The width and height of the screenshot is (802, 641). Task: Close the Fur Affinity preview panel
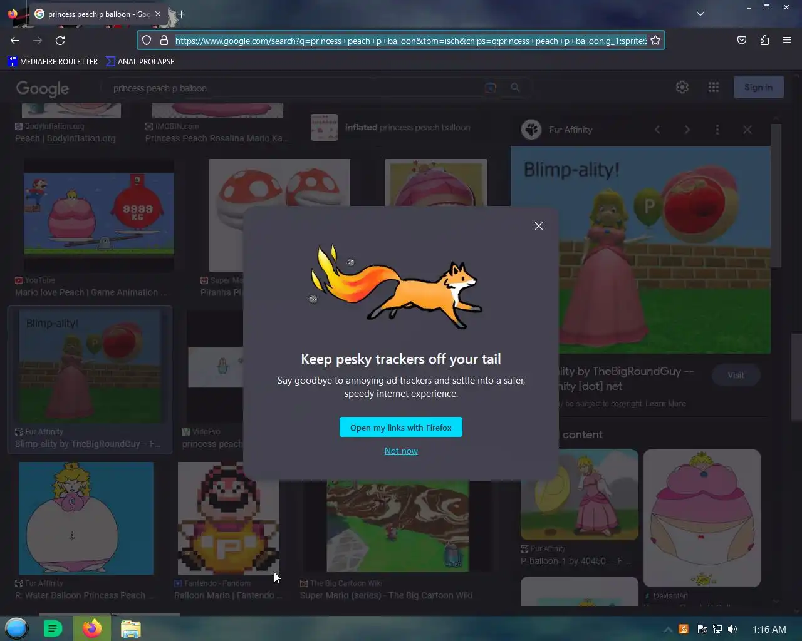(747, 130)
